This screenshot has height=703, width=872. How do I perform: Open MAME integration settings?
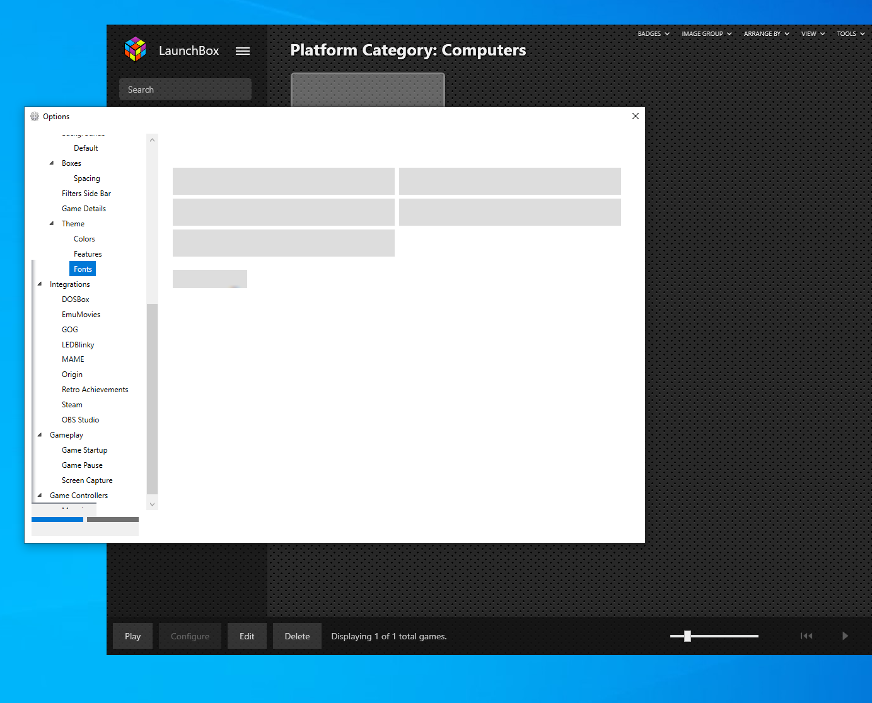(x=73, y=359)
